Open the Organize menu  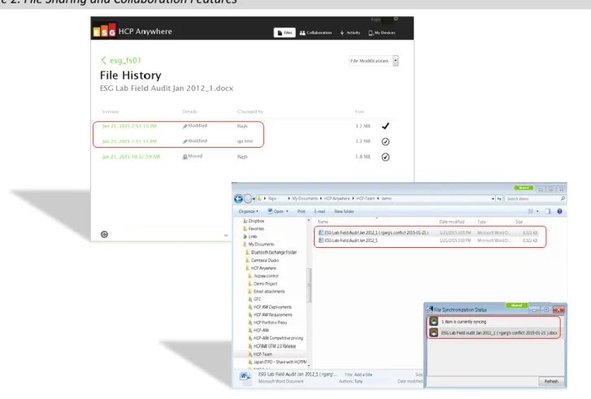[249, 211]
